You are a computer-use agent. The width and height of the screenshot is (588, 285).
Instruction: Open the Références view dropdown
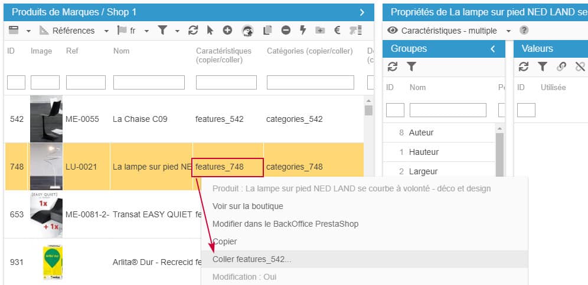(106, 31)
